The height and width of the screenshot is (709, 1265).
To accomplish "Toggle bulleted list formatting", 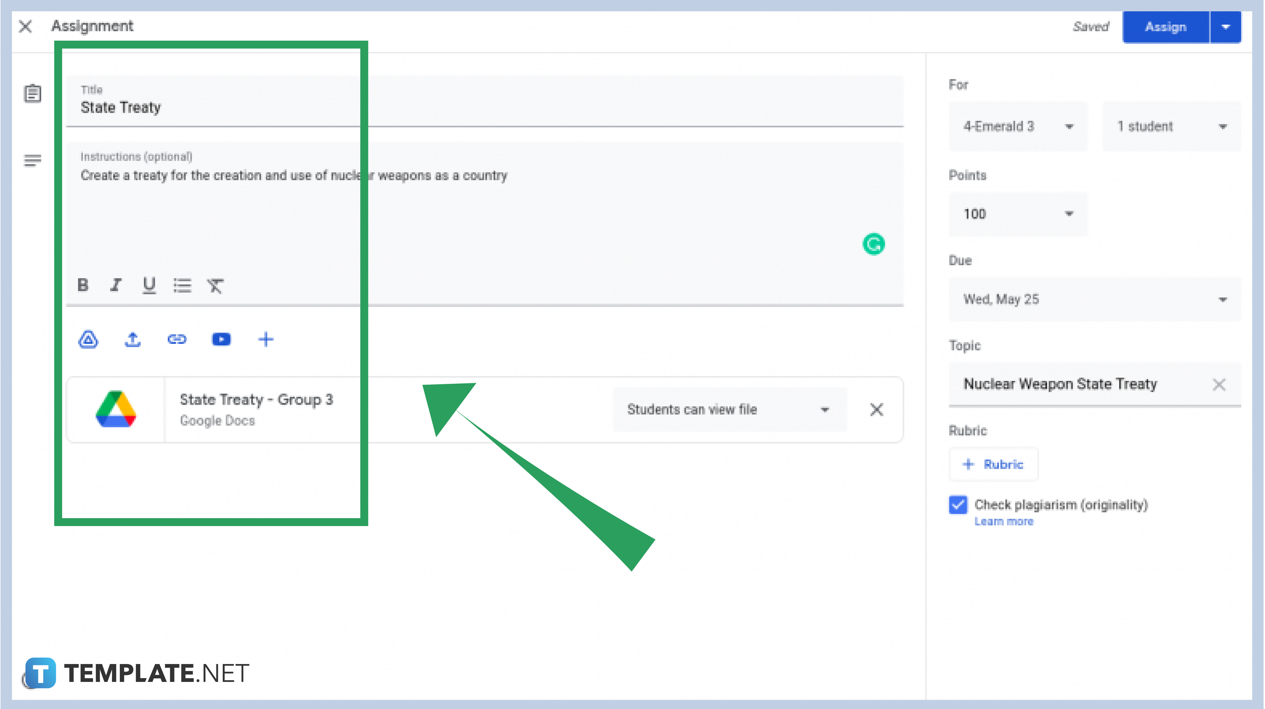I will (182, 285).
